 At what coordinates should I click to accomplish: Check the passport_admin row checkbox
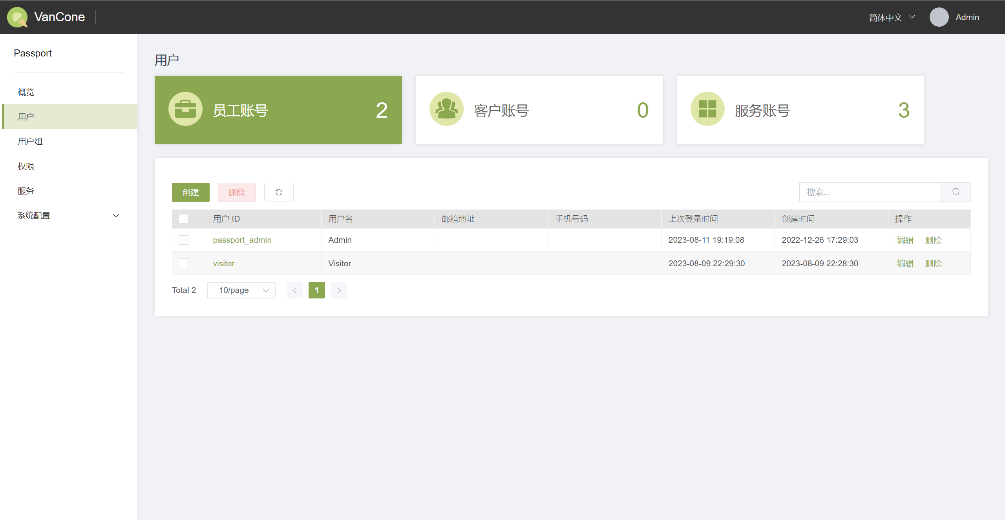coord(183,240)
